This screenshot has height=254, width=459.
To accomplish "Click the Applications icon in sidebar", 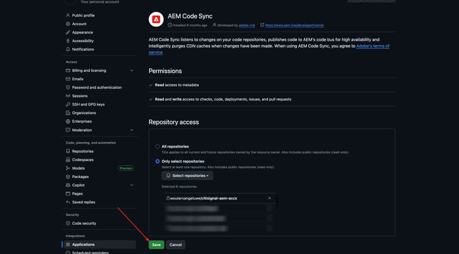I will 68,245.
